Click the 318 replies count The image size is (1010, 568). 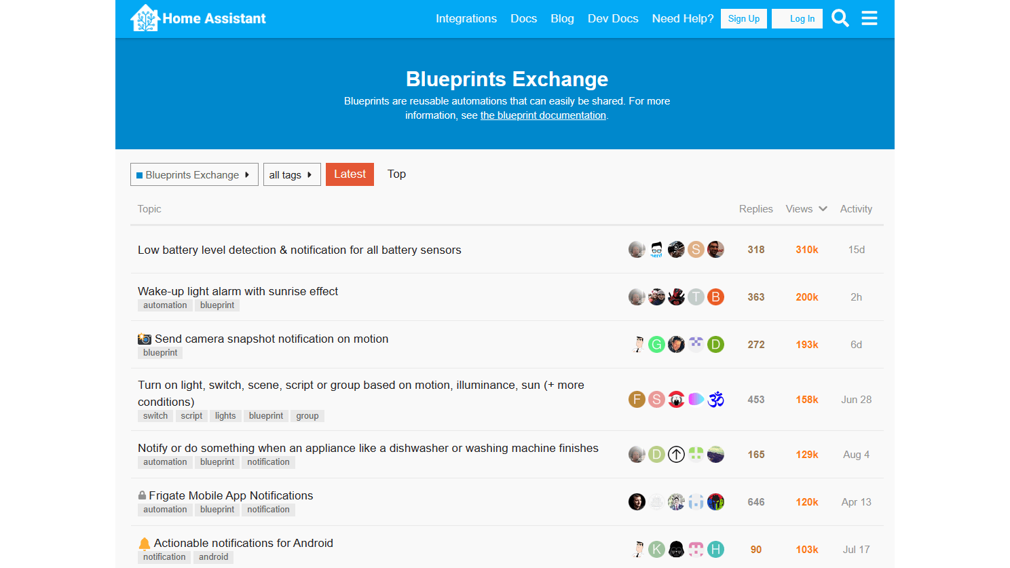point(756,250)
